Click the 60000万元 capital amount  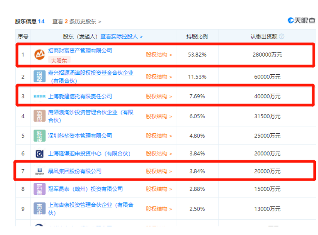pos(267,77)
